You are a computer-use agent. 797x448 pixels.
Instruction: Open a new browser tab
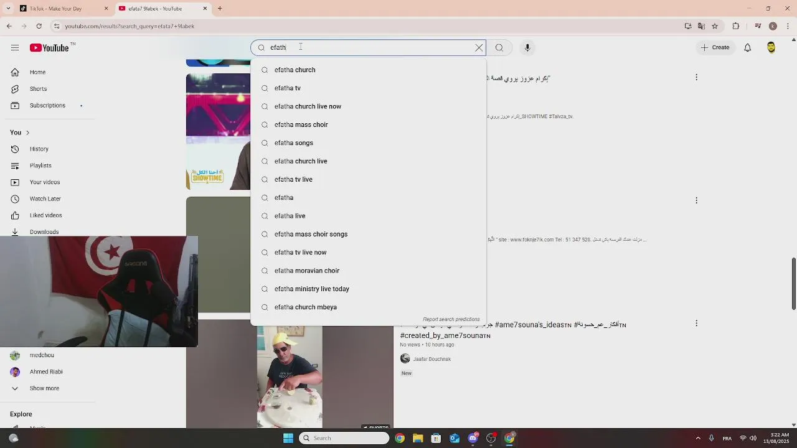coord(220,9)
